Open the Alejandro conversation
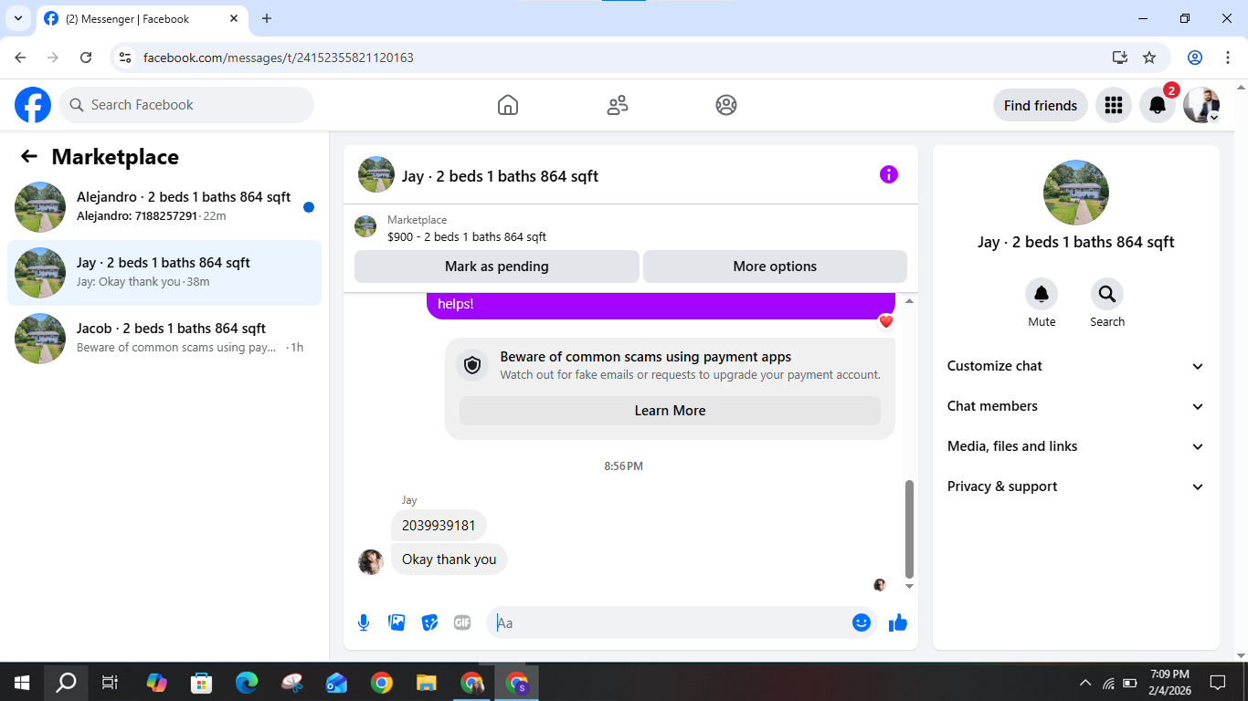 tap(164, 207)
